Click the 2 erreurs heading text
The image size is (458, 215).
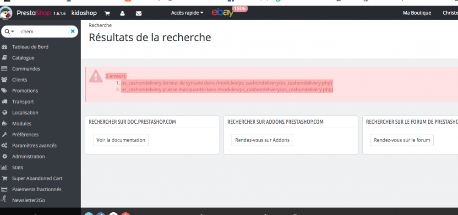point(116,76)
